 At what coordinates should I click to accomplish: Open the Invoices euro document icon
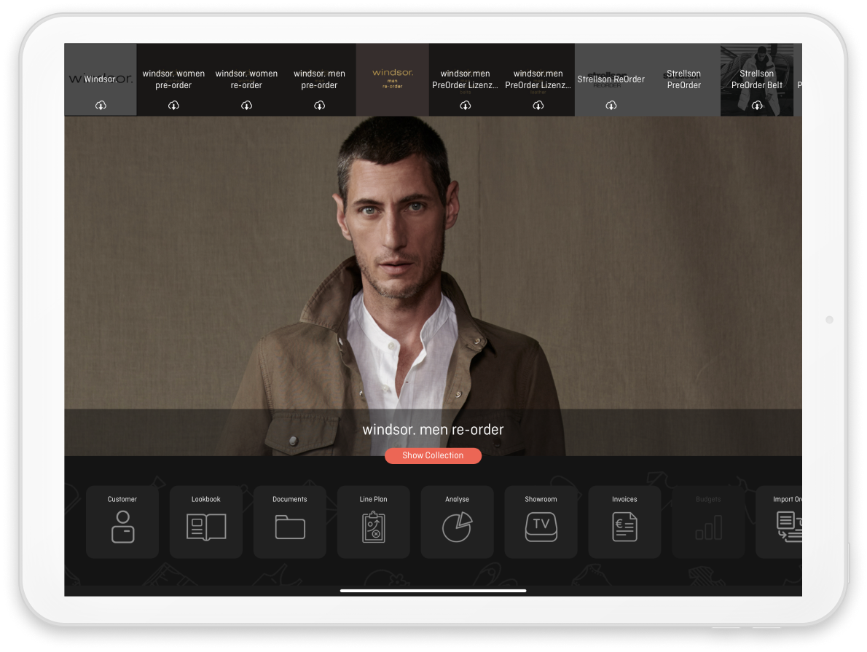coord(625,527)
